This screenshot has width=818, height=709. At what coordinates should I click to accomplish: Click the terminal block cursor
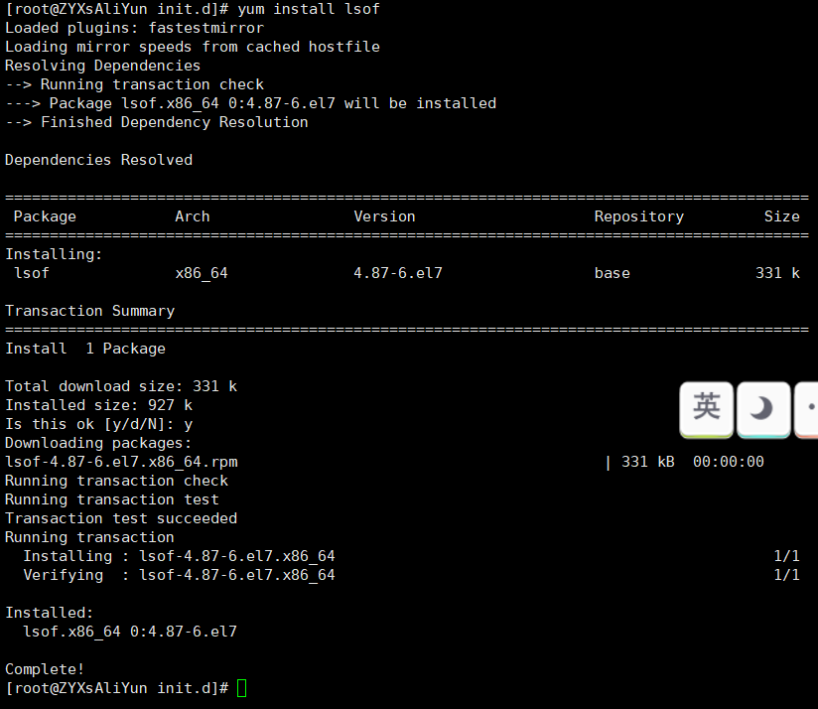(240, 687)
